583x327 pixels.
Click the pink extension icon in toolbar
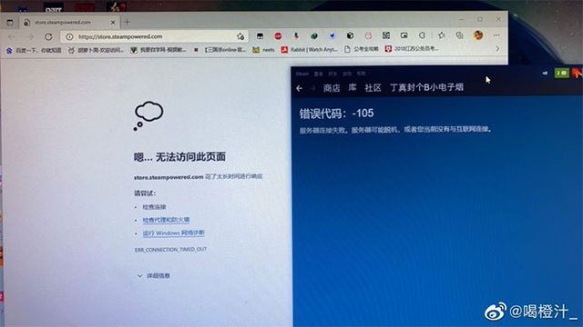pyautogui.click(x=368, y=35)
